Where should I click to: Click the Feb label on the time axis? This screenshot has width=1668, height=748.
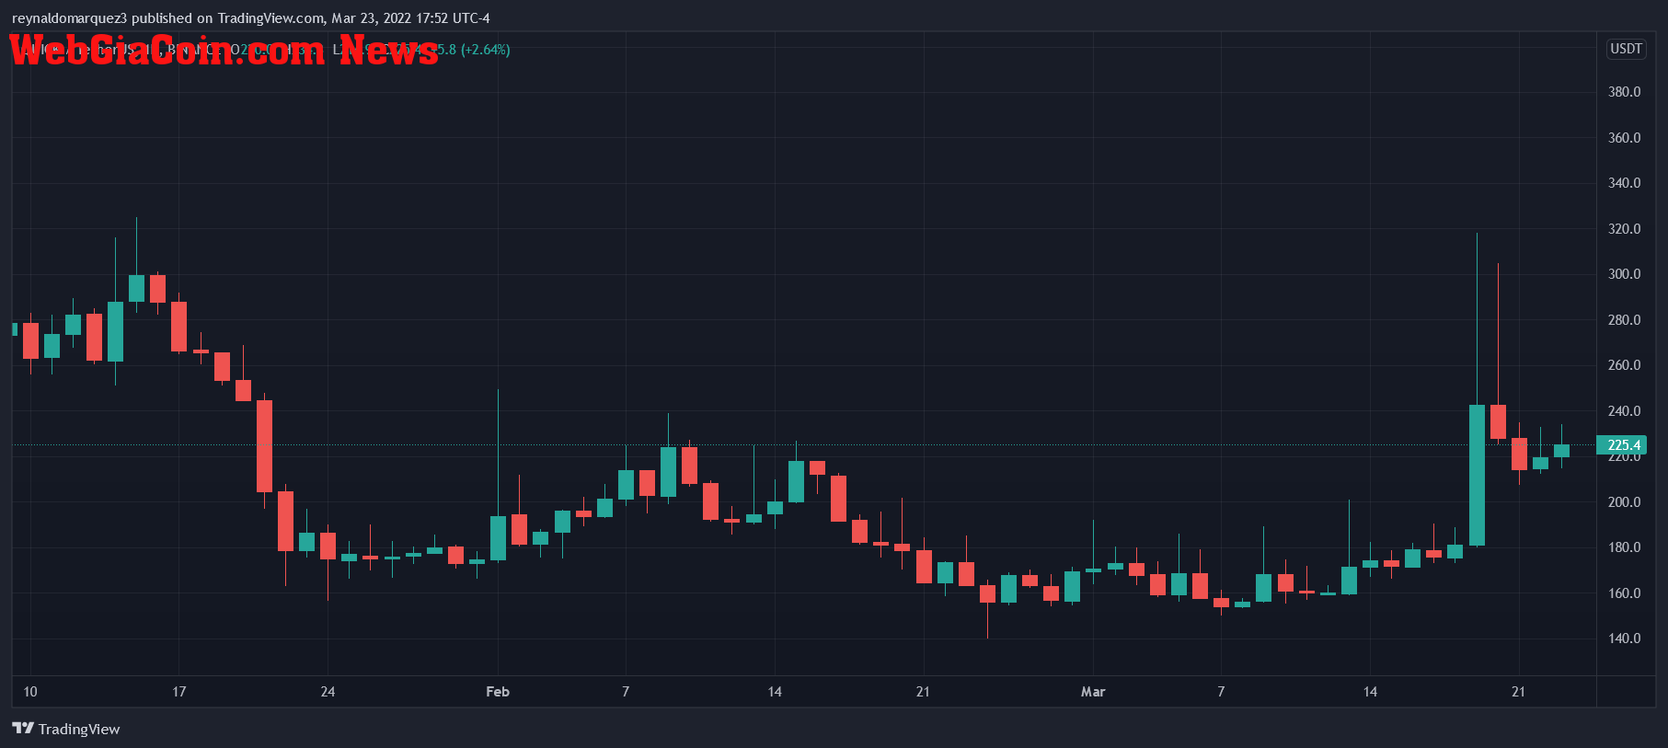click(x=498, y=692)
